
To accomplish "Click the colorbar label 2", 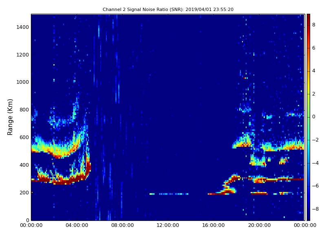I will coord(314,94).
